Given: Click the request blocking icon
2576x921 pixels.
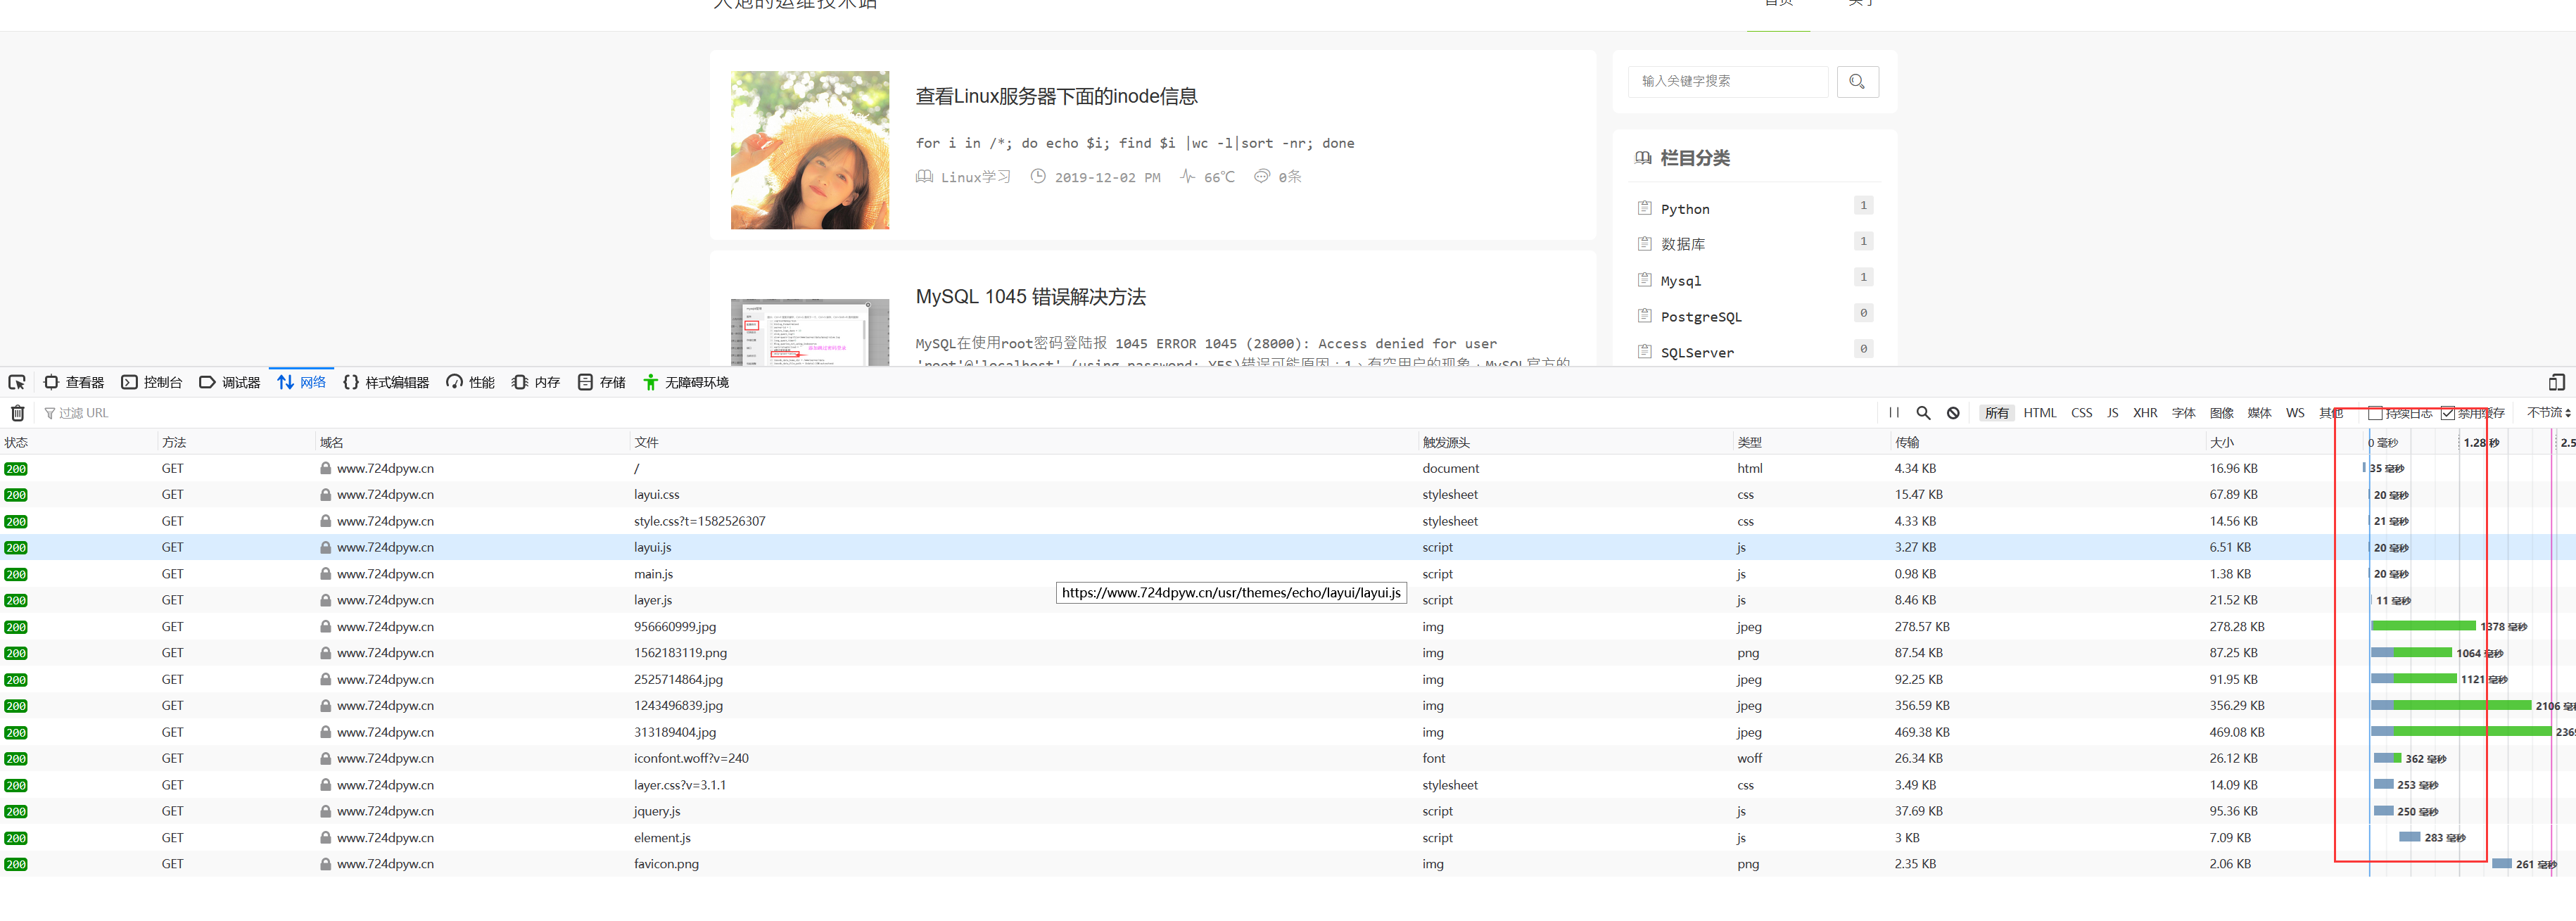Looking at the screenshot, I should click(x=1953, y=413).
